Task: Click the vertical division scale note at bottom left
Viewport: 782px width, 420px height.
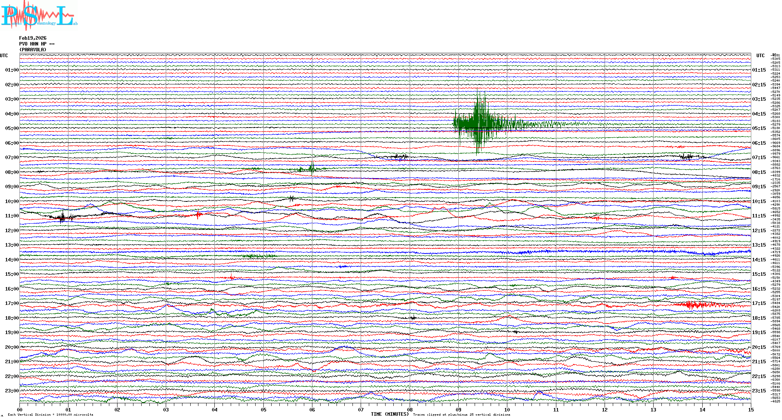Action: 51,415
